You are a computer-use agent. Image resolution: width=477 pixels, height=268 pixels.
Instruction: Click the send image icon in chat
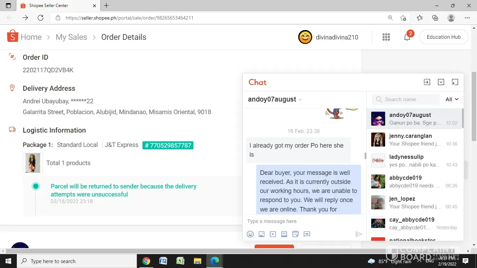coord(262,234)
